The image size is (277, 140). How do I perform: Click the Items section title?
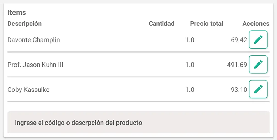tap(17, 13)
